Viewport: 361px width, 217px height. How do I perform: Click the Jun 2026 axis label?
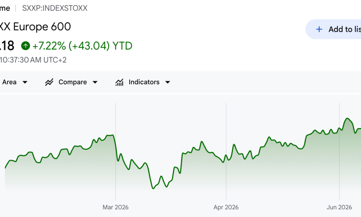(339, 207)
